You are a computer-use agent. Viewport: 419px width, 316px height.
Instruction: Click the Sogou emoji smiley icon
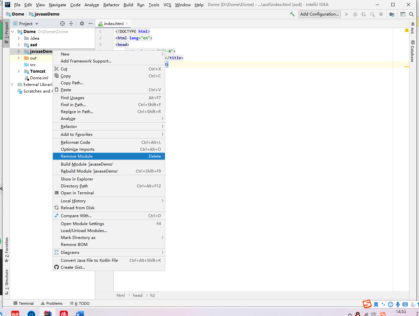391,304
